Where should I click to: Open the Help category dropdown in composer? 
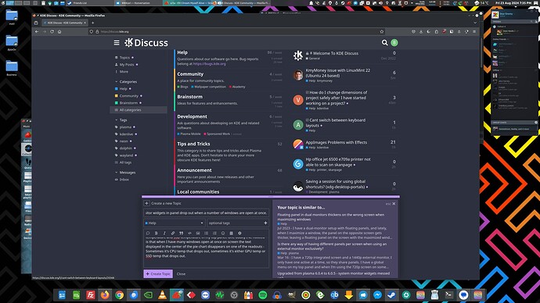click(x=175, y=223)
